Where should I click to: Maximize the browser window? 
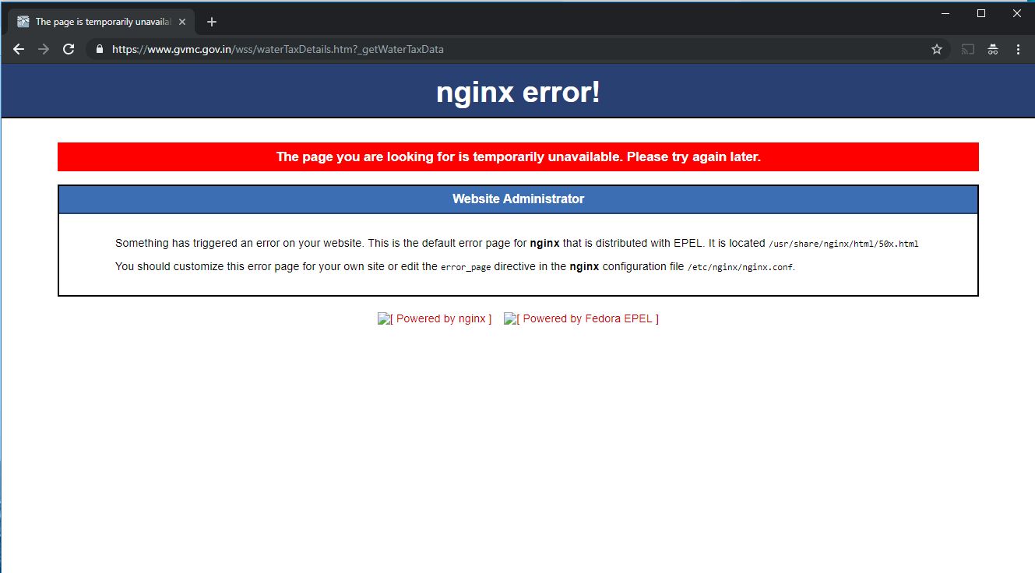(x=981, y=13)
